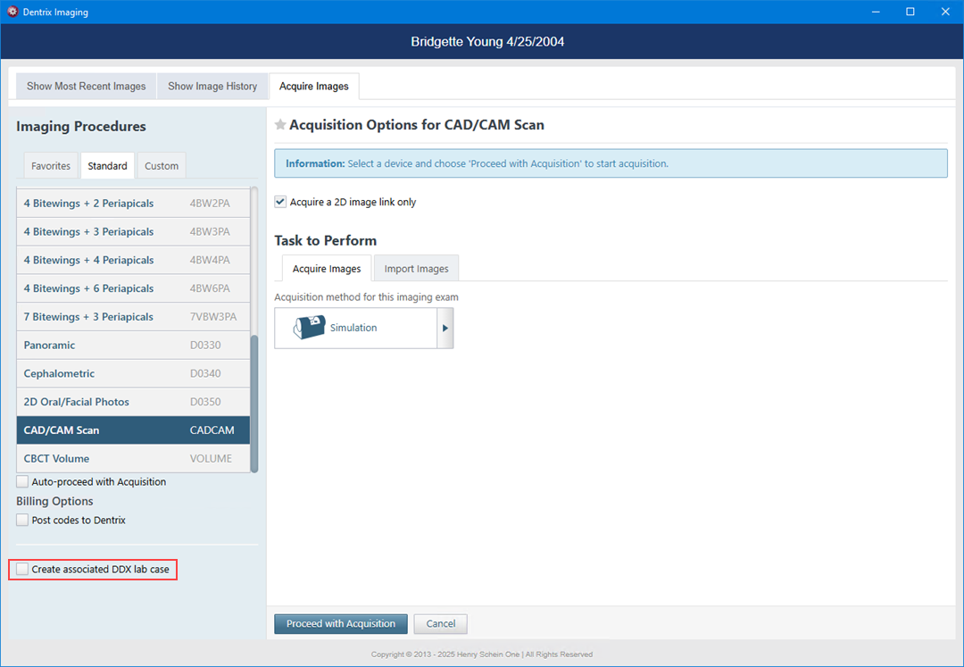Viewport: 964px width, 667px height.
Task: Select Acquire Images tab under Task to Perform
Action: pos(327,269)
